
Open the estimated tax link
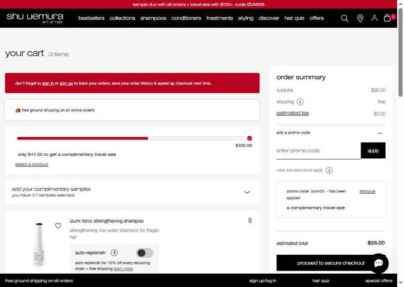point(292,114)
